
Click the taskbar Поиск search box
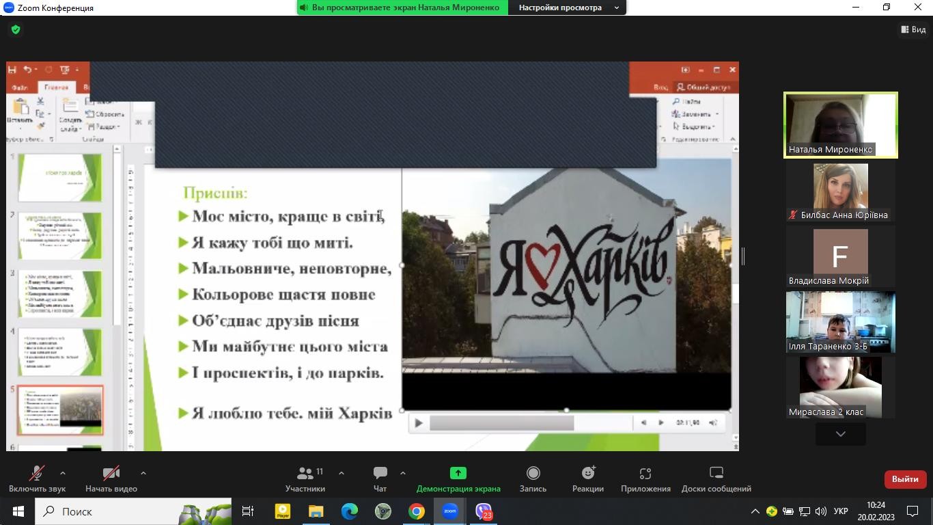pyautogui.click(x=133, y=511)
